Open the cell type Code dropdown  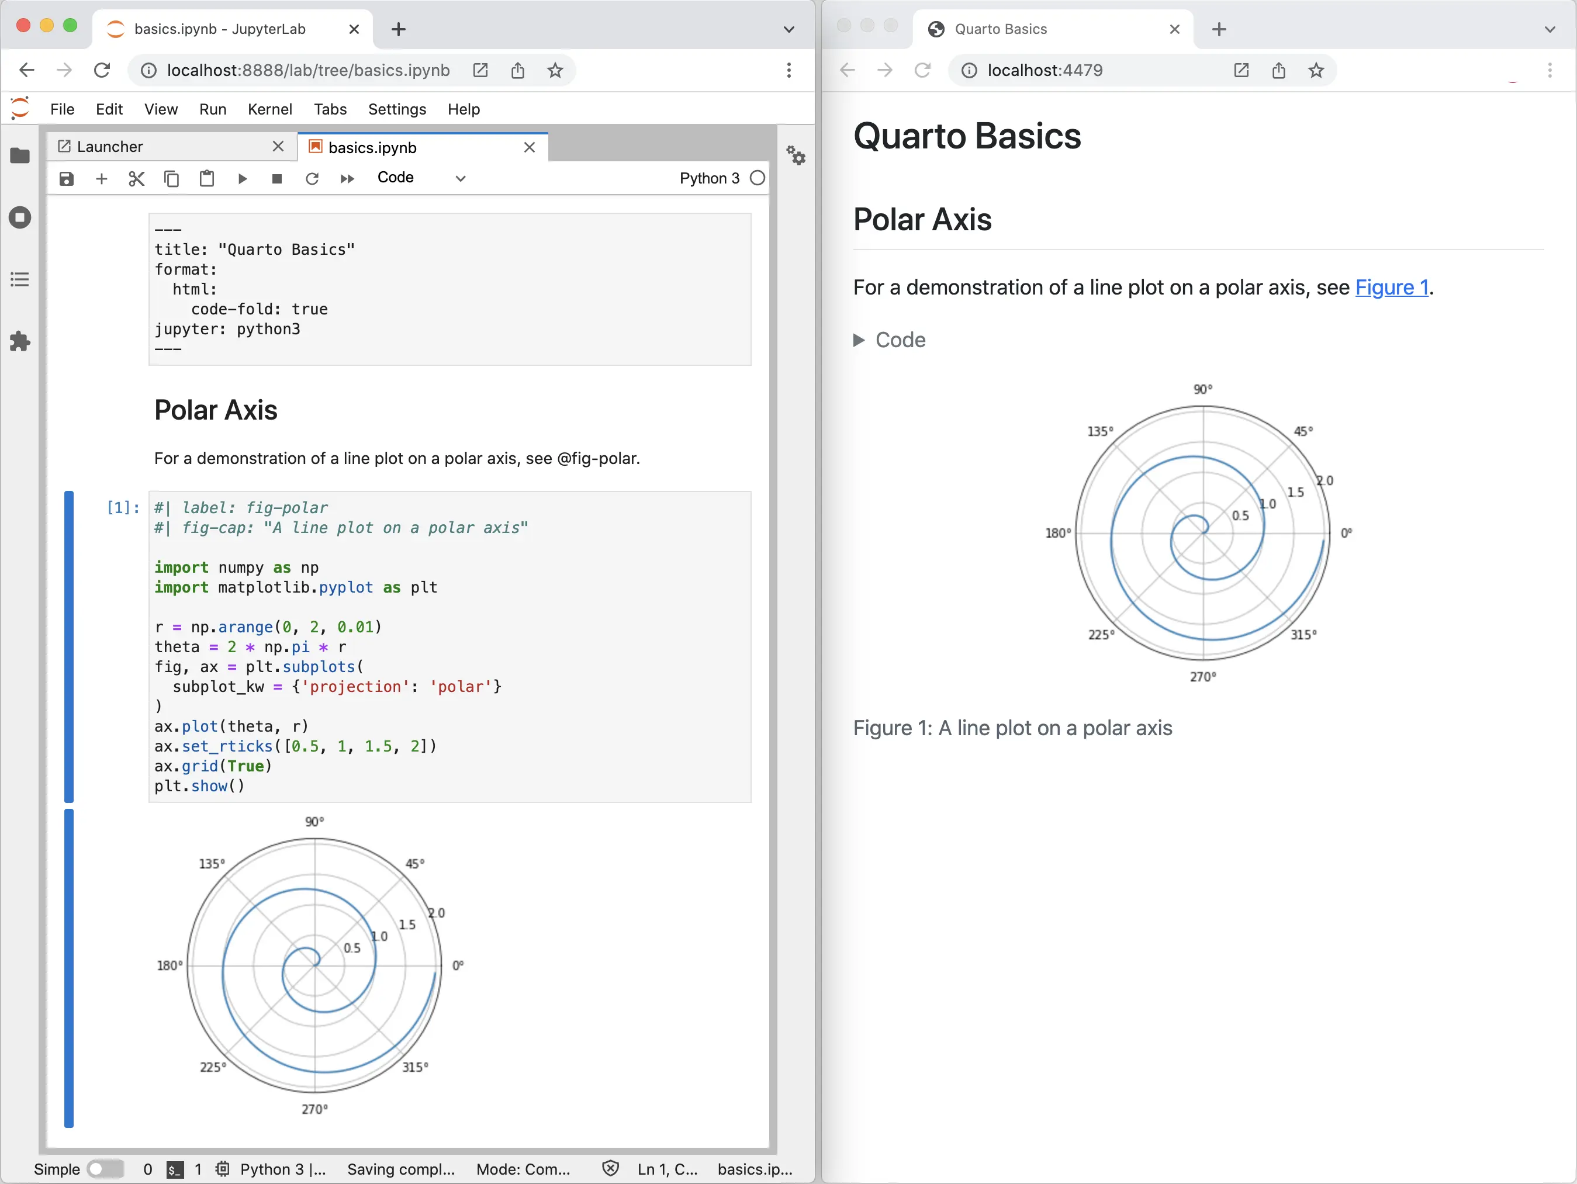pyautogui.click(x=421, y=178)
